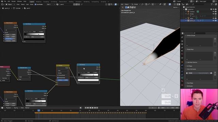Click the current frame marker in timeline

pos(39,110)
